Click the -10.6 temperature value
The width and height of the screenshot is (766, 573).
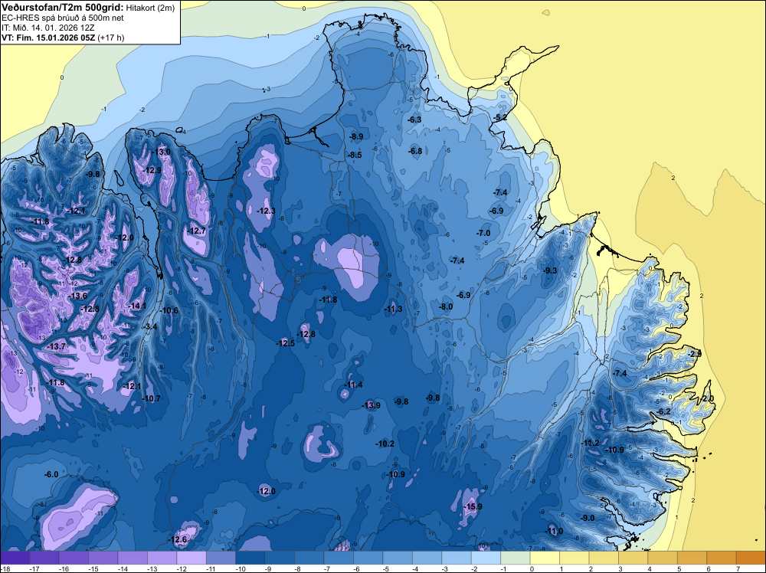tap(169, 310)
